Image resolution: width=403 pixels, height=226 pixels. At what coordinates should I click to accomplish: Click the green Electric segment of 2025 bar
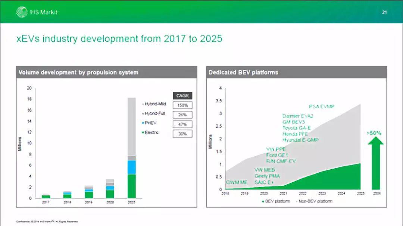[x=132, y=186]
